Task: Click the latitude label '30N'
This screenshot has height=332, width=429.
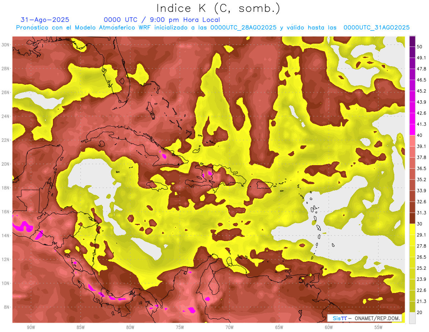Action: (x=5, y=45)
